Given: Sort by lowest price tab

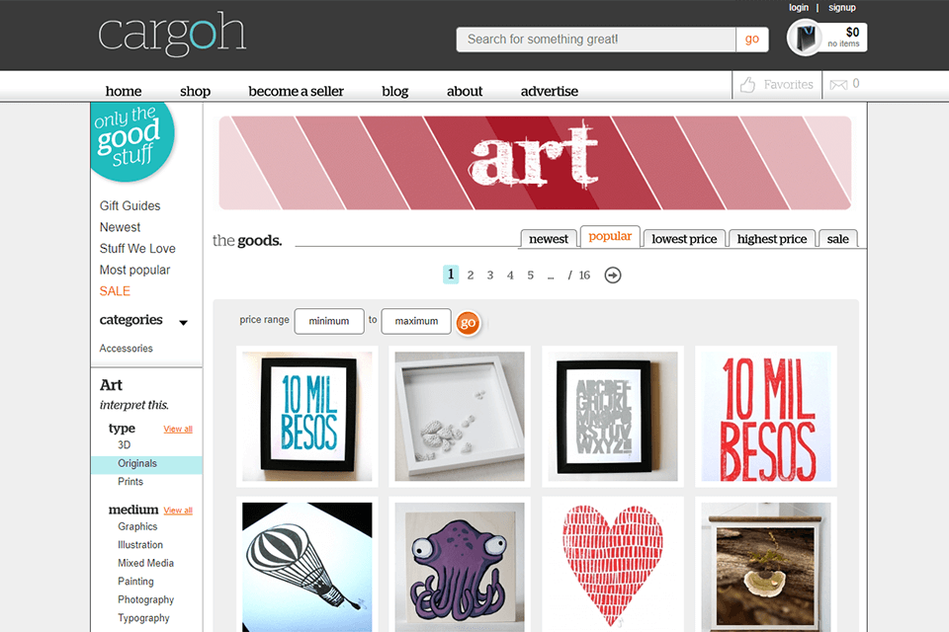Looking at the screenshot, I should 684,239.
